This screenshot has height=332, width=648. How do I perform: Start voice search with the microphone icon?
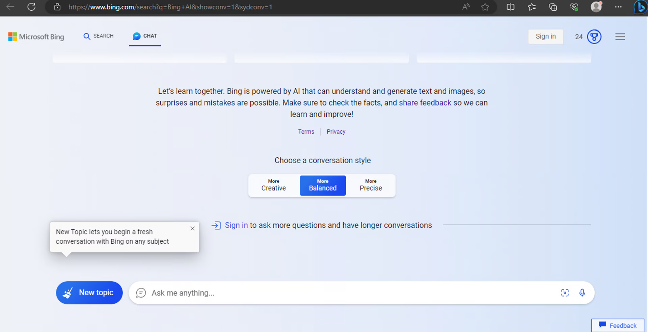[582, 293]
